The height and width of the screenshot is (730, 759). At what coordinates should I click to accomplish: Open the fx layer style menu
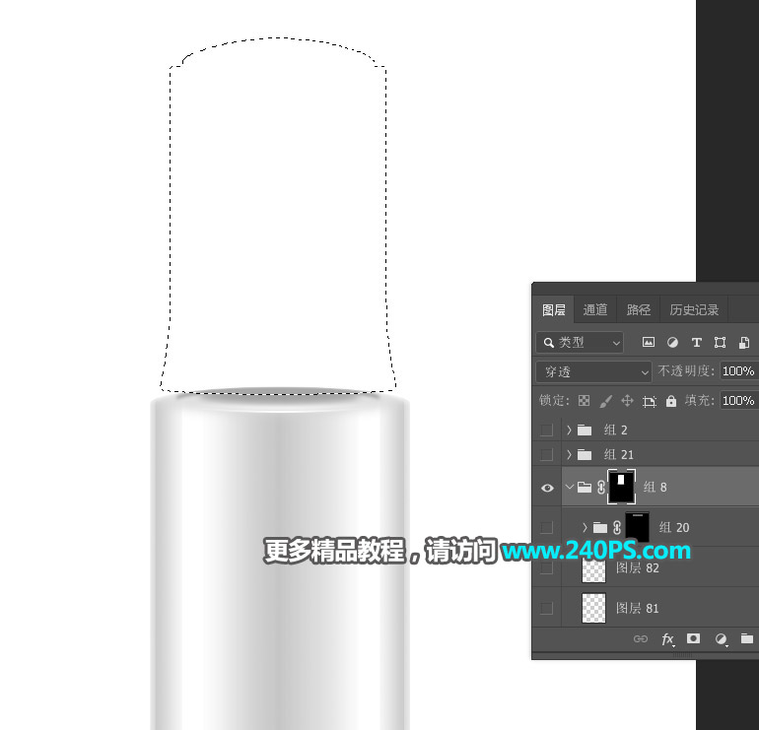667,639
